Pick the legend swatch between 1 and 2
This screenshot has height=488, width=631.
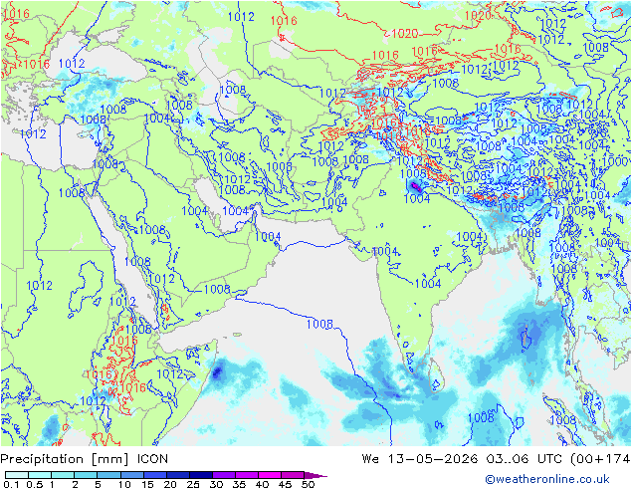click(63, 475)
